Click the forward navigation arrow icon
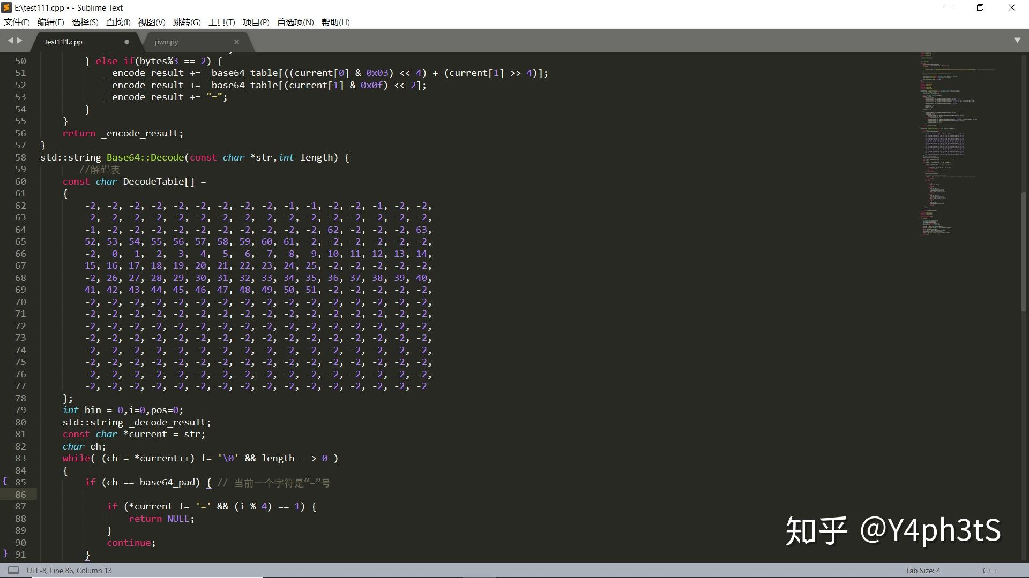The width and height of the screenshot is (1029, 578). (x=20, y=40)
